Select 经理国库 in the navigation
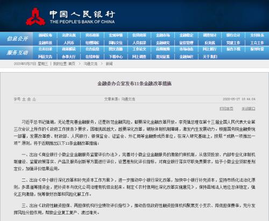The height and width of the screenshot is (221, 269). pyautogui.click(x=92, y=42)
